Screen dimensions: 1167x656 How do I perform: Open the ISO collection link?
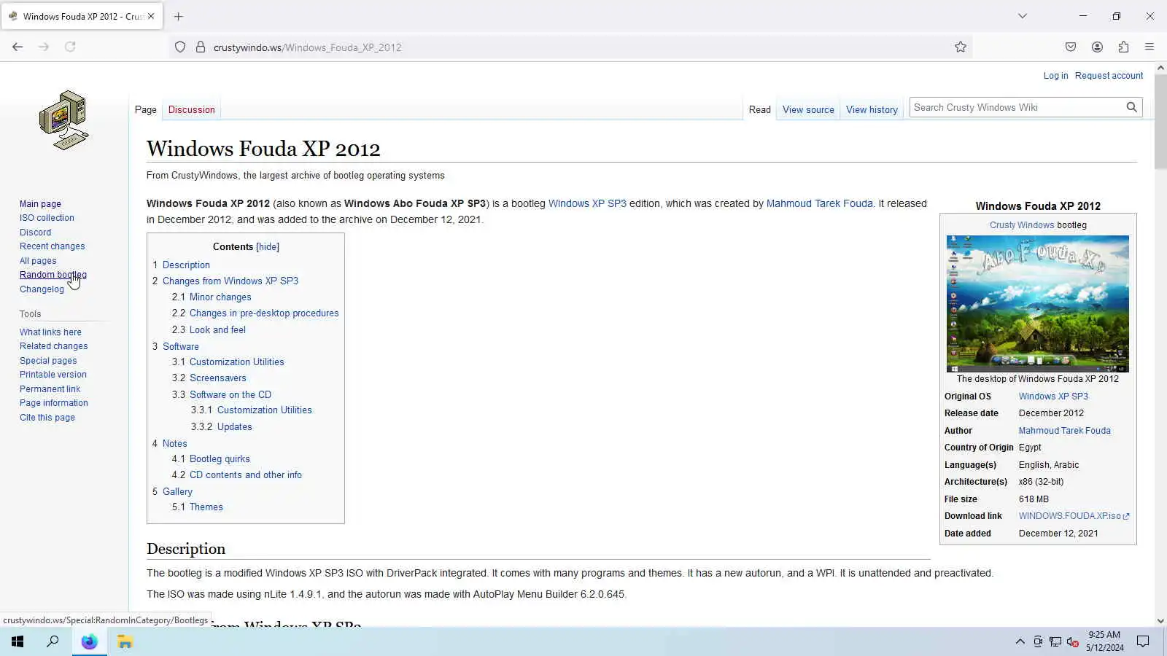(47, 218)
